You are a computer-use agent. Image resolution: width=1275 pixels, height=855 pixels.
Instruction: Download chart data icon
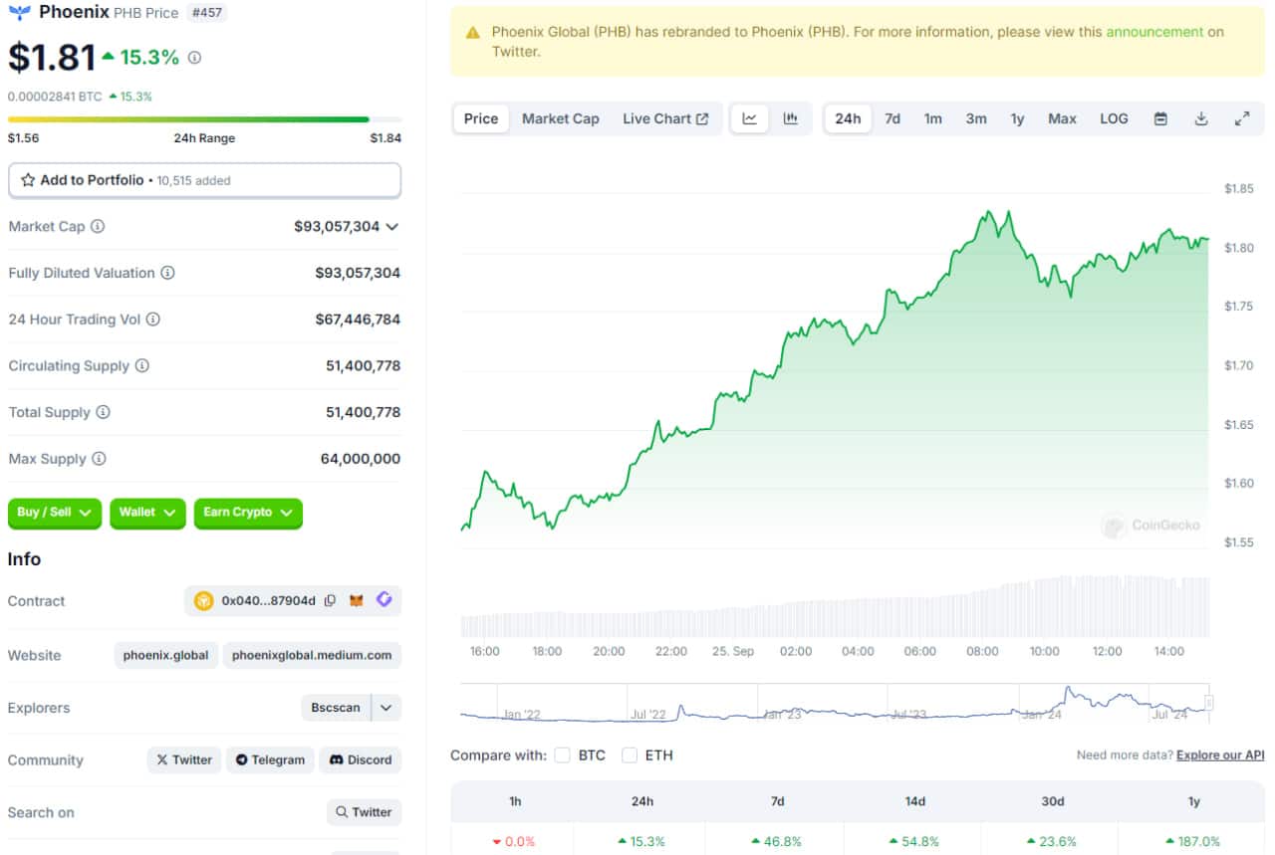(1201, 118)
